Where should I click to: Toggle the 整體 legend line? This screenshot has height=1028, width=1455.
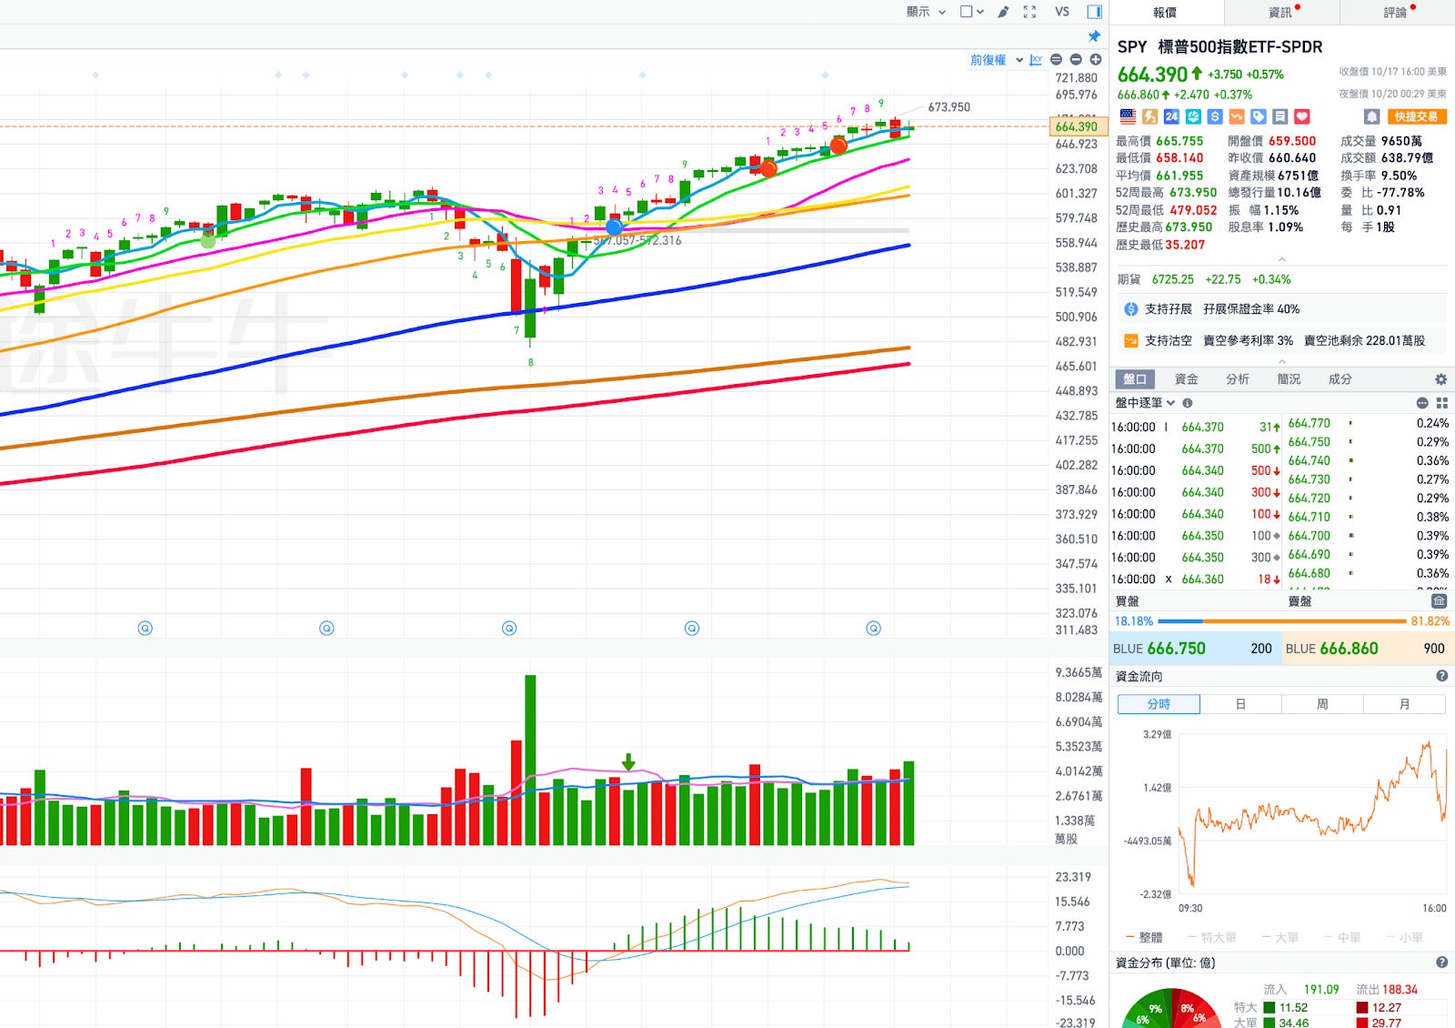(x=1144, y=937)
